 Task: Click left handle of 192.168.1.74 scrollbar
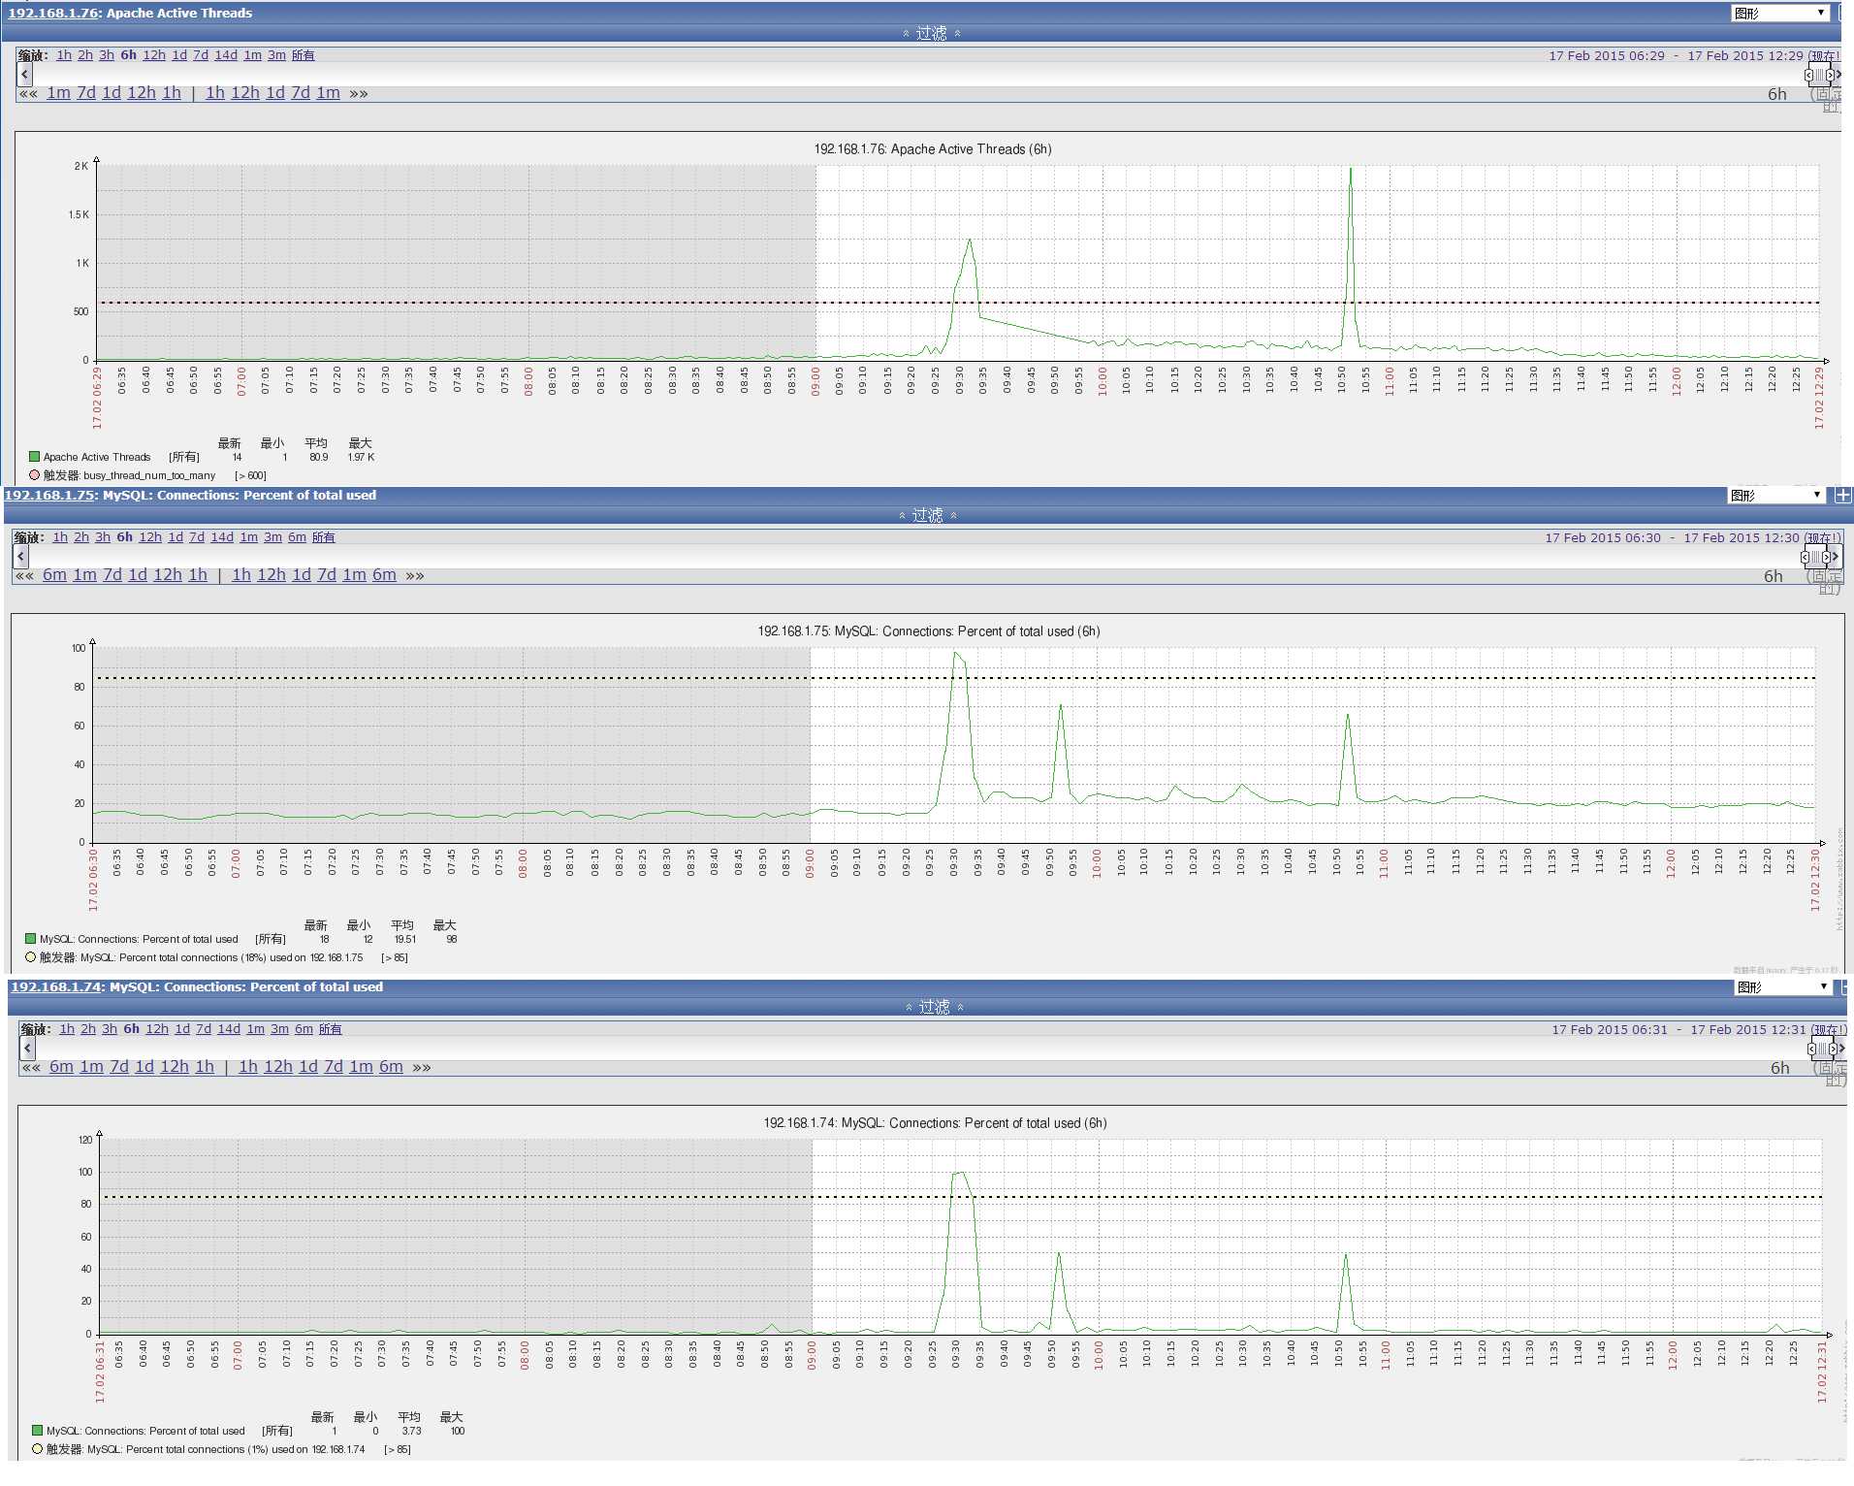point(1811,1049)
